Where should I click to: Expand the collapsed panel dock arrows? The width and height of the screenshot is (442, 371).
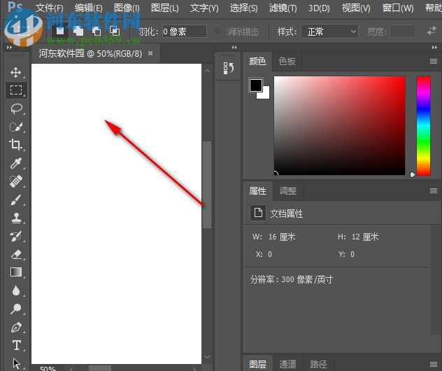(x=234, y=48)
